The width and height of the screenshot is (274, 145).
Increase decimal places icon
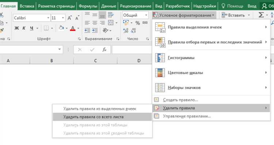point(126,31)
